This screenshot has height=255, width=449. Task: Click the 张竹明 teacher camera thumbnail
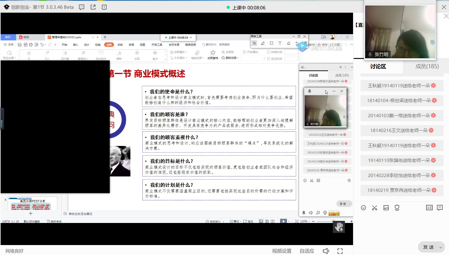coord(400,32)
